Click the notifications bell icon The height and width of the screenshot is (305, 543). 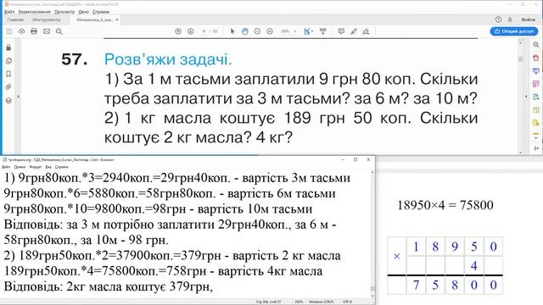tap(510, 19)
